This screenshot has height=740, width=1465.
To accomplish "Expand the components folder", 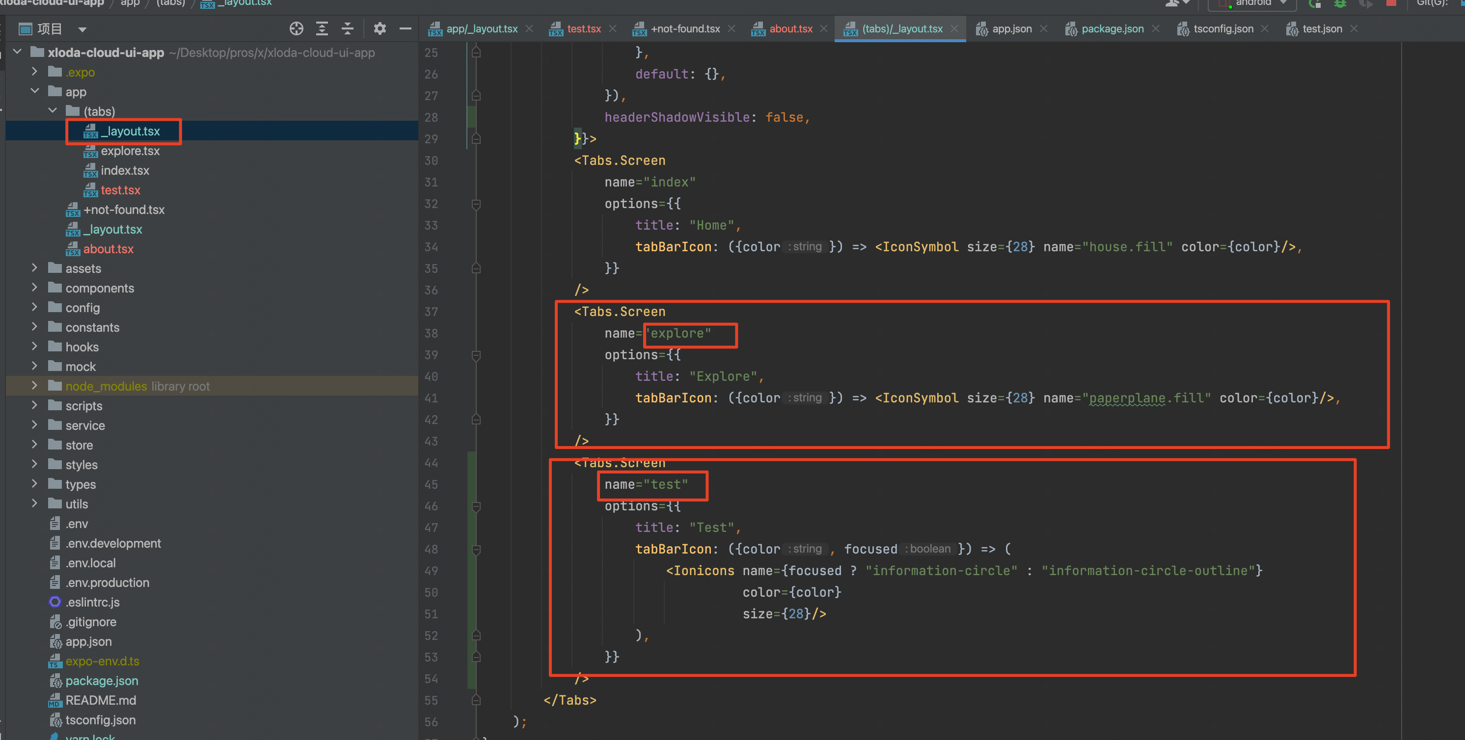I will 35,288.
